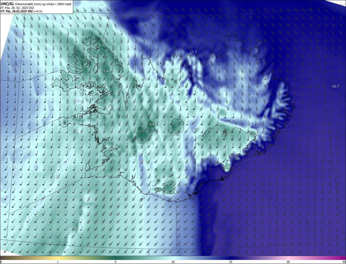Click the IT: Fös. 28. 02. 2025 03Z line
The height and width of the screenshot is (264, 346).
(x=17, y=8)
